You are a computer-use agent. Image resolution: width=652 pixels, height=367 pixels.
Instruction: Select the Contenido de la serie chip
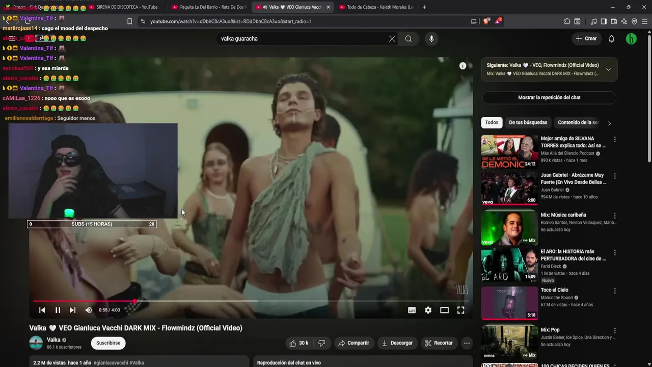coord(578,122)
